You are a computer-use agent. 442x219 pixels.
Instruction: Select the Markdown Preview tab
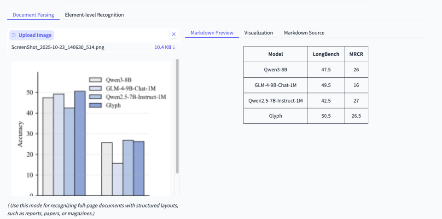[x=212, y=33]
